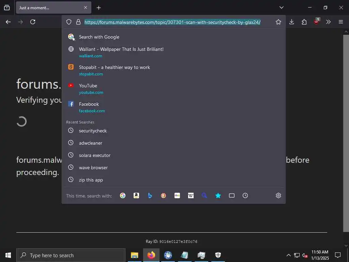
Task: Bookmark this page with star icon
Action: [278, 22]
